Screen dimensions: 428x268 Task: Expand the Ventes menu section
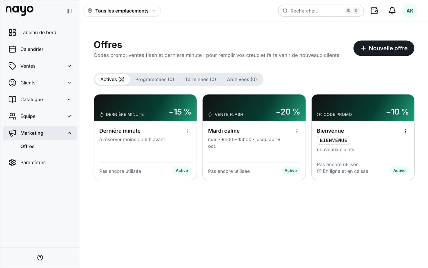point(40,66)
